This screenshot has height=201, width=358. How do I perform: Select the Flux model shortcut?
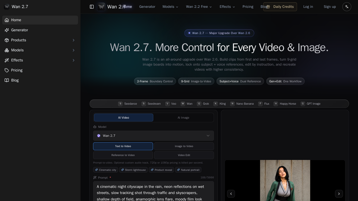tap(264, 104)
